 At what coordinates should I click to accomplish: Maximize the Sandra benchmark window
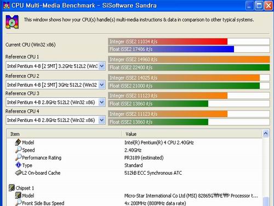259,5
